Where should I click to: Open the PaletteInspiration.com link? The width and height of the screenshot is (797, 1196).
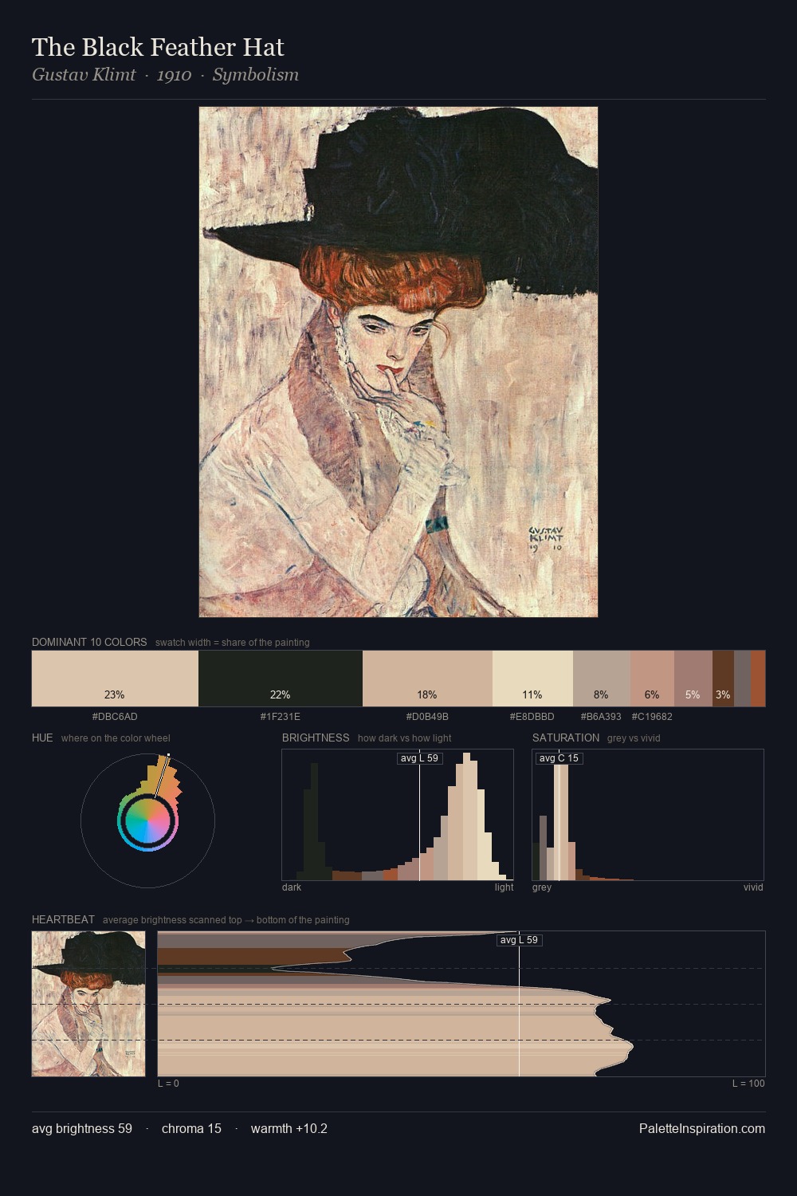click(x=702, y=1128)
